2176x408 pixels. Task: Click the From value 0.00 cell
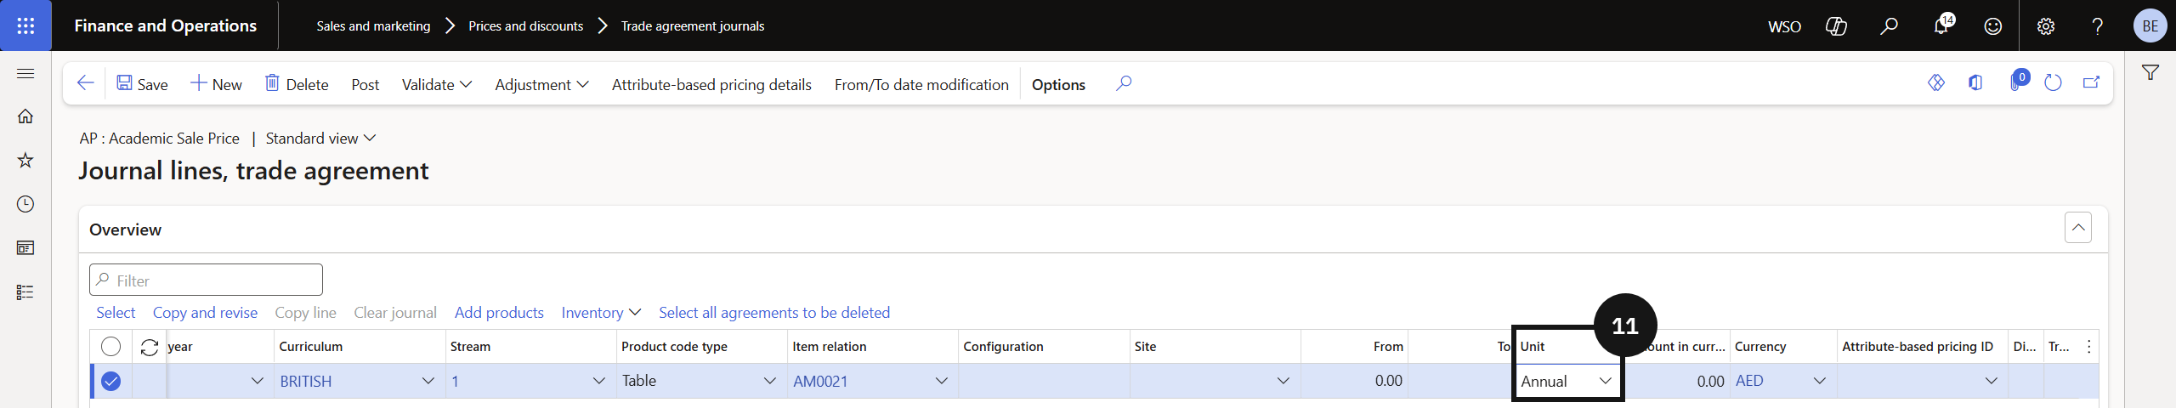[x=1354, y=381]
